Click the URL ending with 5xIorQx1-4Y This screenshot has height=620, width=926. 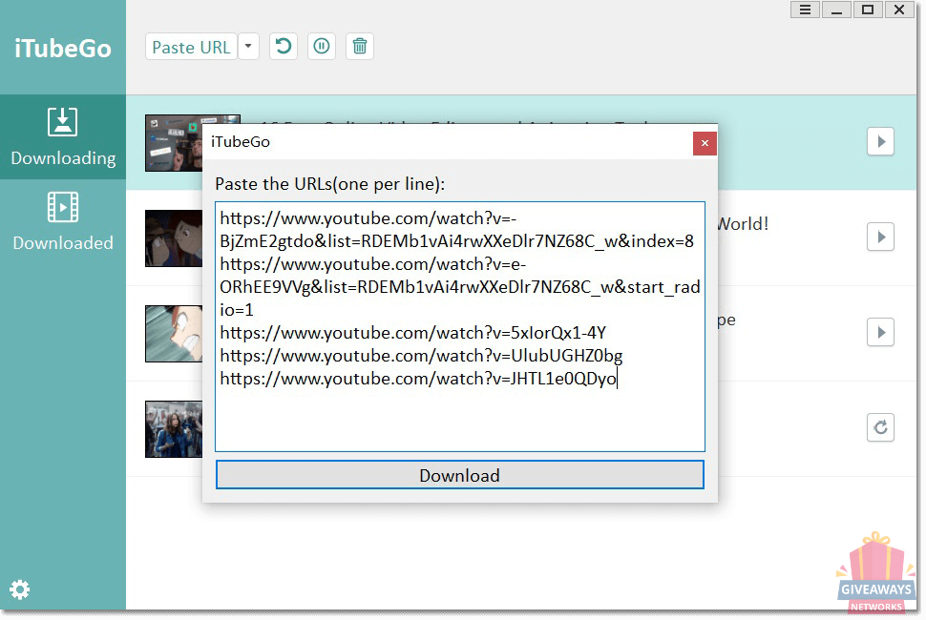412,333
